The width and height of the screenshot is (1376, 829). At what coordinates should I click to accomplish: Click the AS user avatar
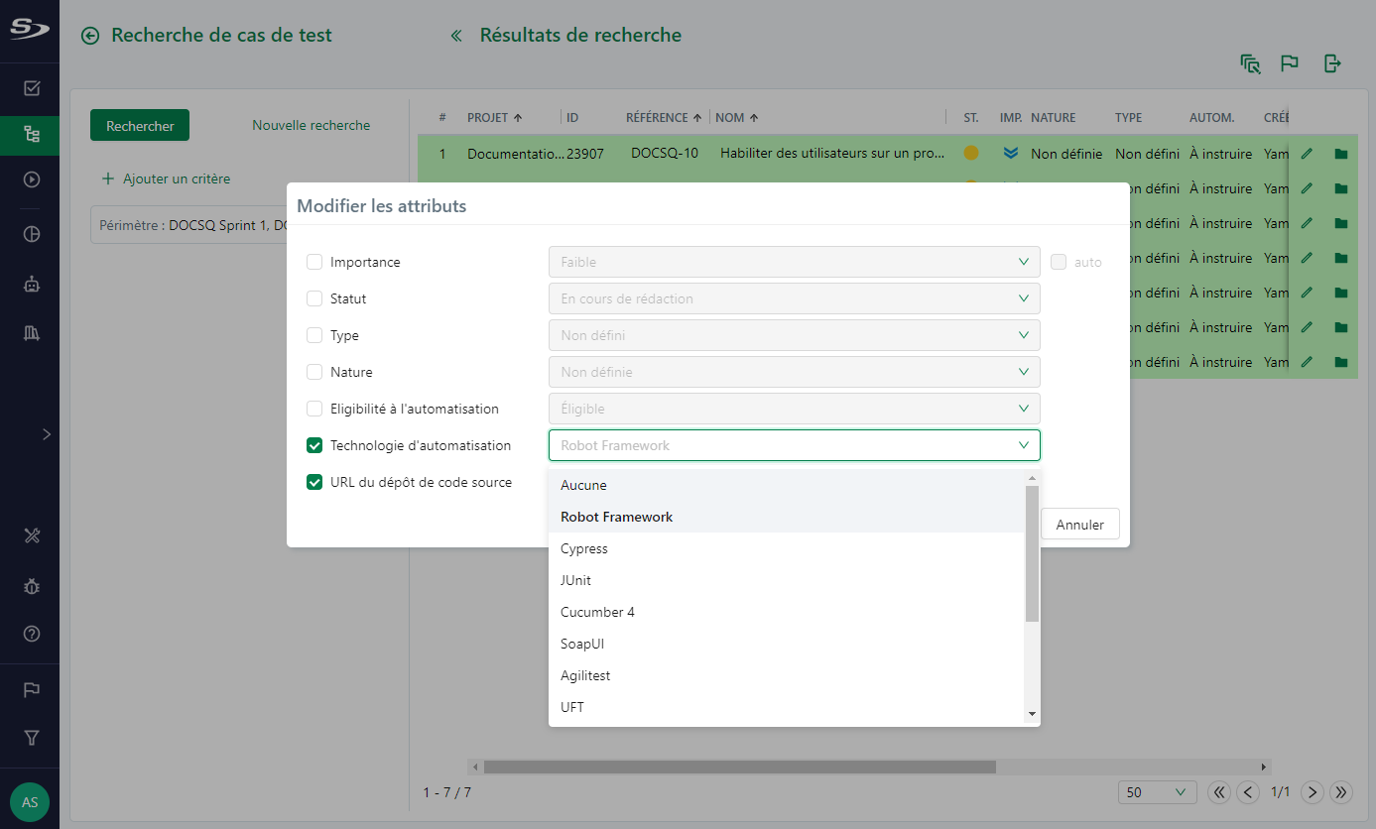pos(30,801)
